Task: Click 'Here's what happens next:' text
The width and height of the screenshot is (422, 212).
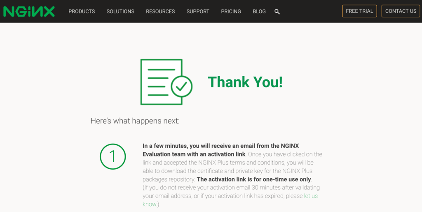Action: (x=135, y=121)
